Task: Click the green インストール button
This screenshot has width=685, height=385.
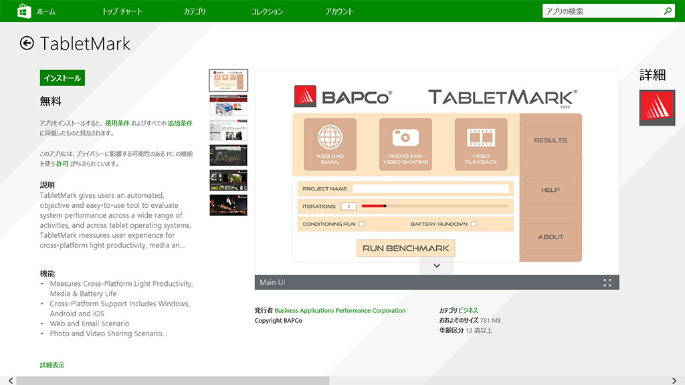Action: pyautogui.click(x=62, y=78)
